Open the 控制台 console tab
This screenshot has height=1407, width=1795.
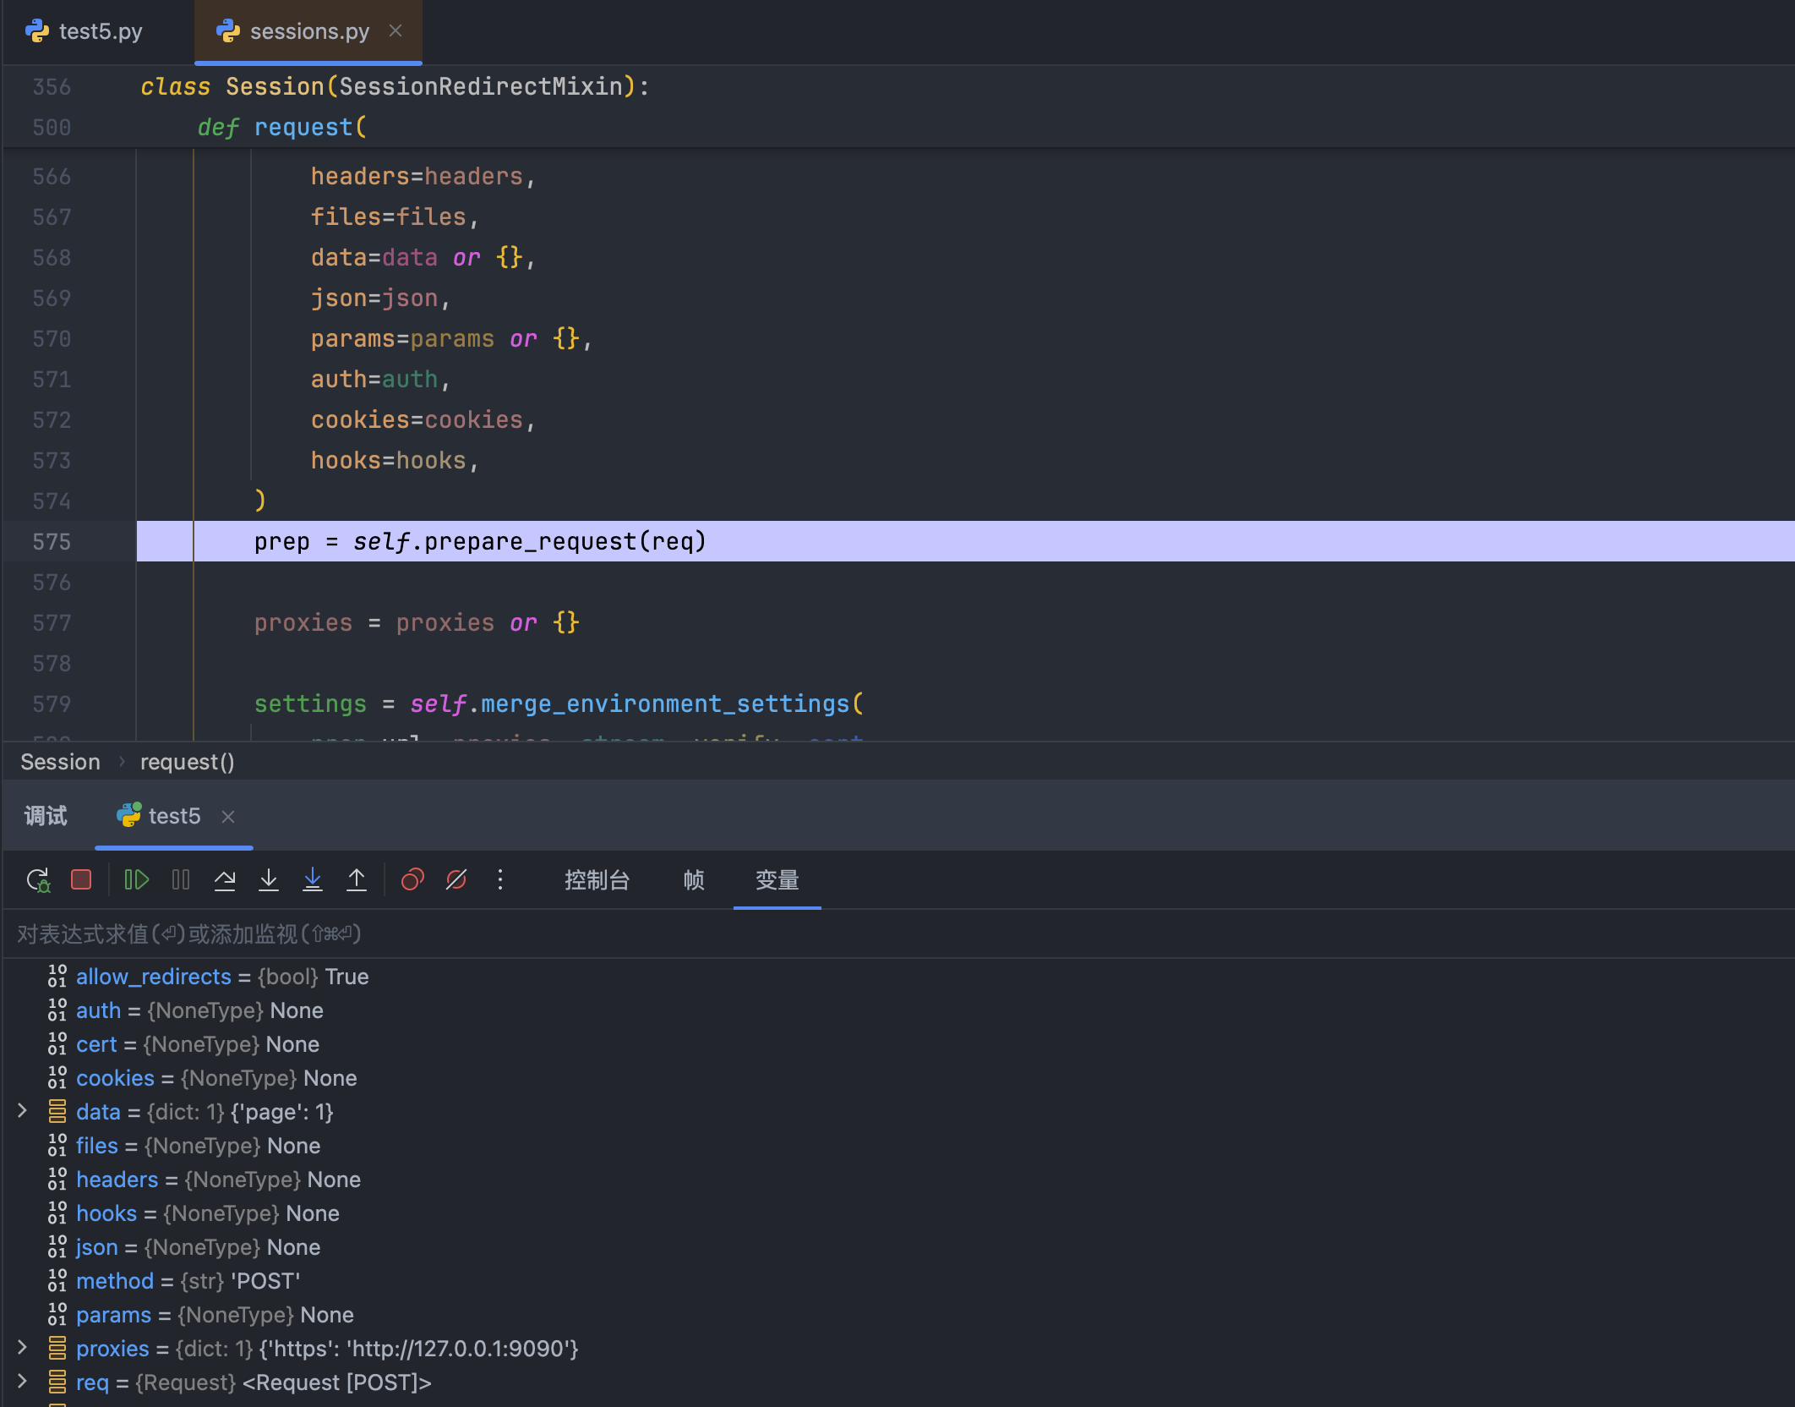(597, 880)
